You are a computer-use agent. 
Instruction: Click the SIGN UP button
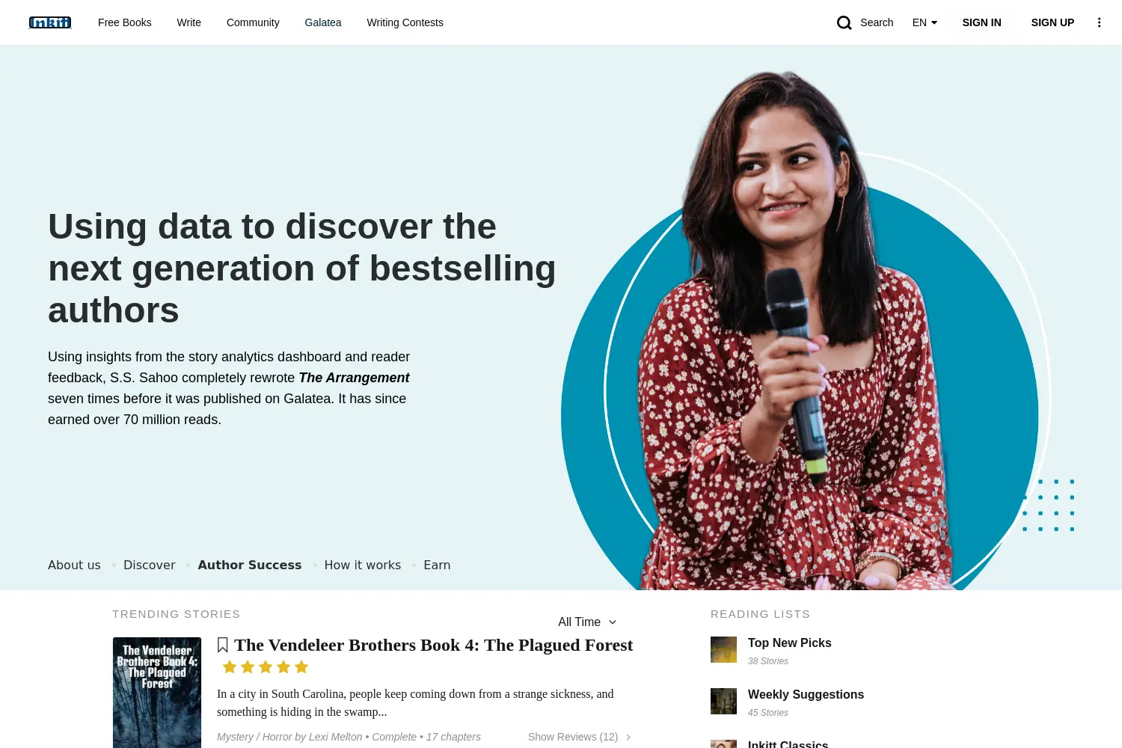click(1052, 22)
